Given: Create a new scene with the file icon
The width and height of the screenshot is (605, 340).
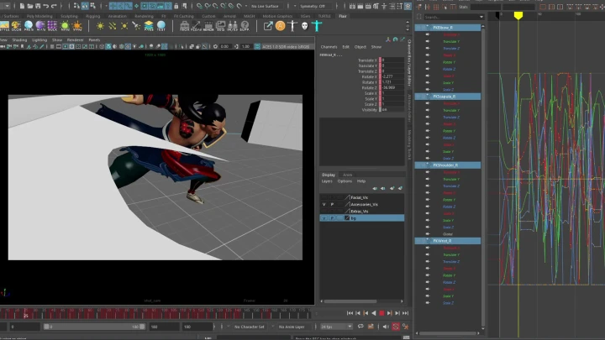Looking at the screenshot, I should tap(22, 6).
